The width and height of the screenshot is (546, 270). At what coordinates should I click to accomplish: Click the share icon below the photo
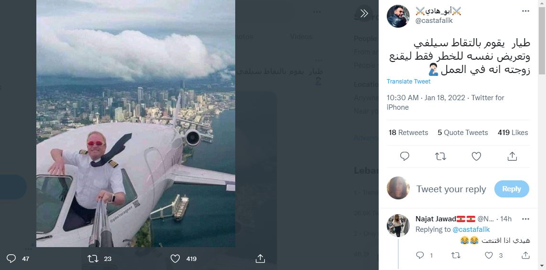260,259
